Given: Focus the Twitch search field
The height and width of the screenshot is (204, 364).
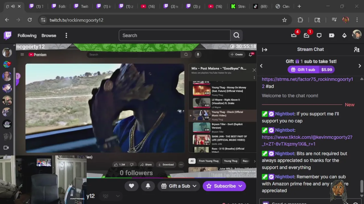Looking at the screenshot, I should pyautogui.click(x=175, y=35).
